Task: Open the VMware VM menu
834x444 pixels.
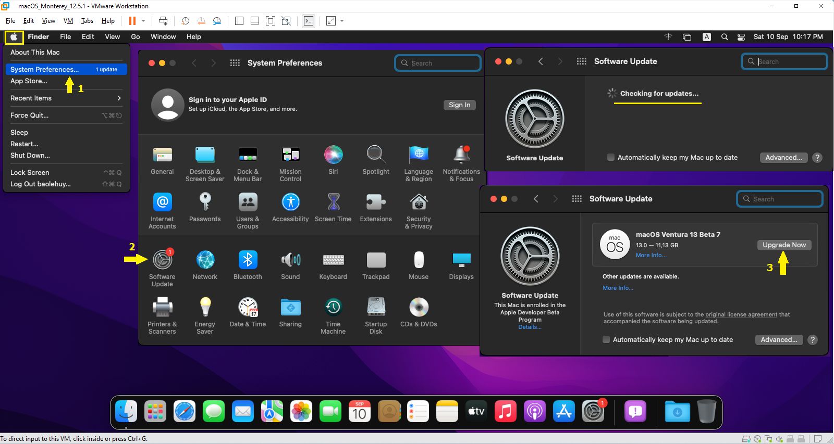Action: coord(68,21)
